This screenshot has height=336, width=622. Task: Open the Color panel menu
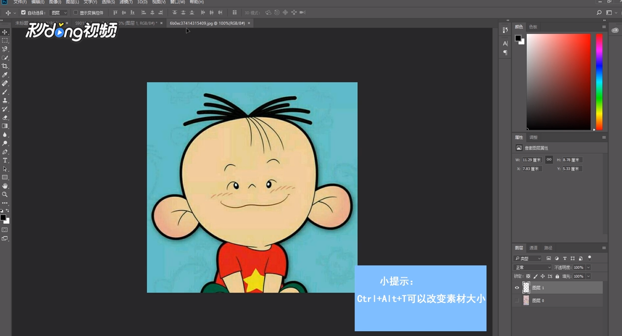(604, 27)
